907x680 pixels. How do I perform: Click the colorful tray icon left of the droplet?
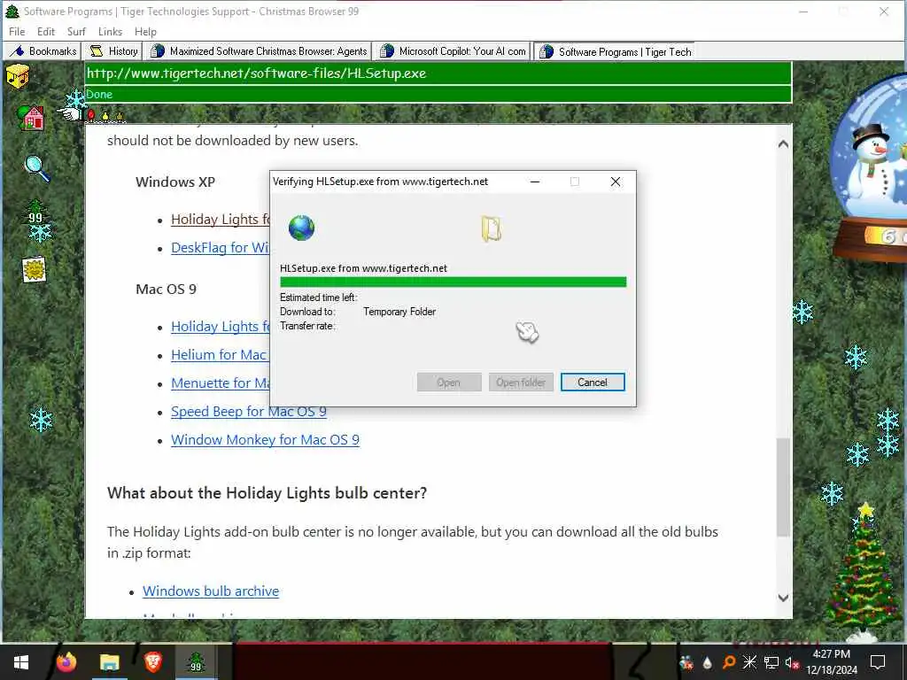(x=686, y=662)
